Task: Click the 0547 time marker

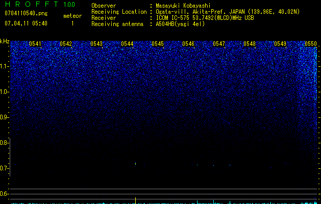Action: tap(219, 44)
